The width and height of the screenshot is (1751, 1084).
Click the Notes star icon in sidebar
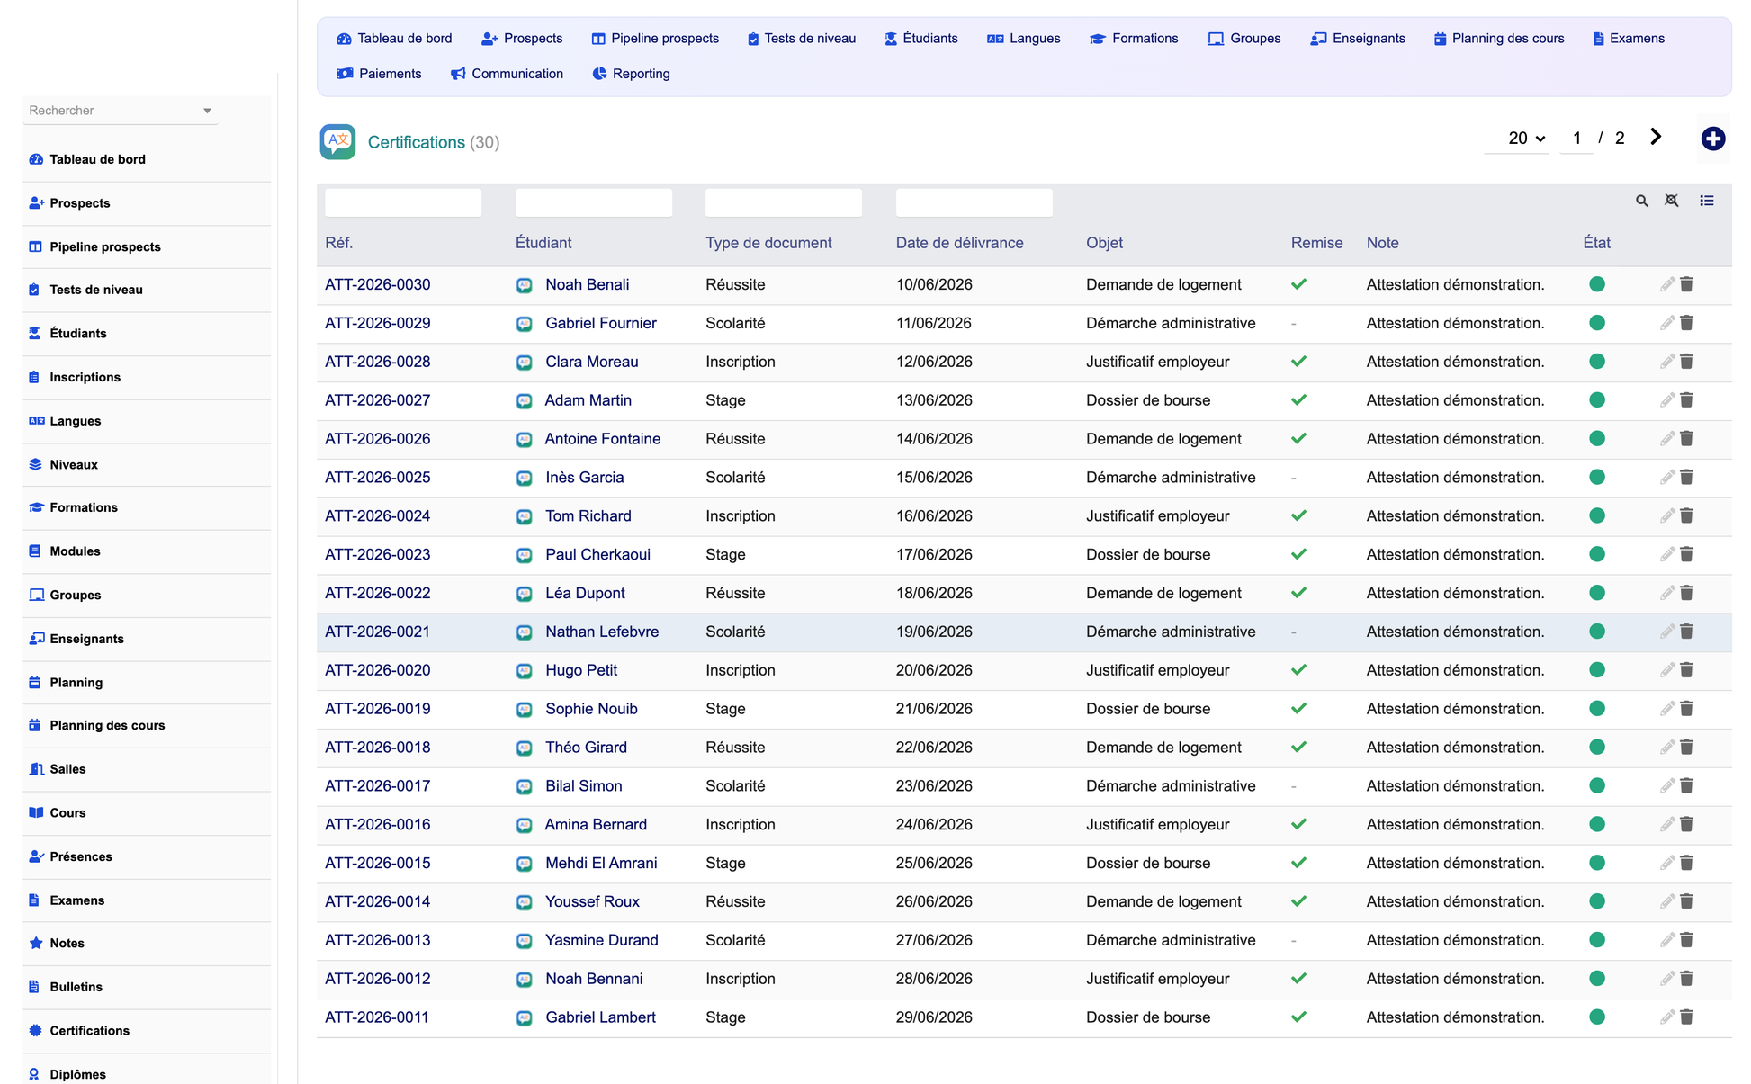pos(36,943)
